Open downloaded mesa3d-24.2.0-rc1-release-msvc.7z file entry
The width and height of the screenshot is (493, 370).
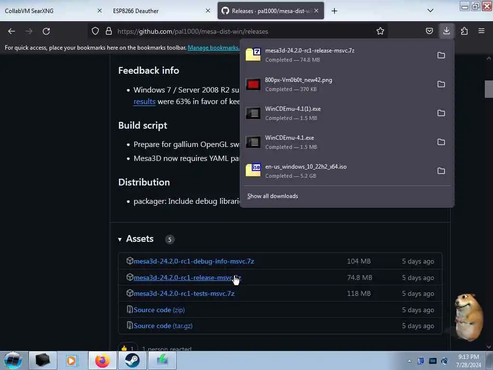[337, 55]
